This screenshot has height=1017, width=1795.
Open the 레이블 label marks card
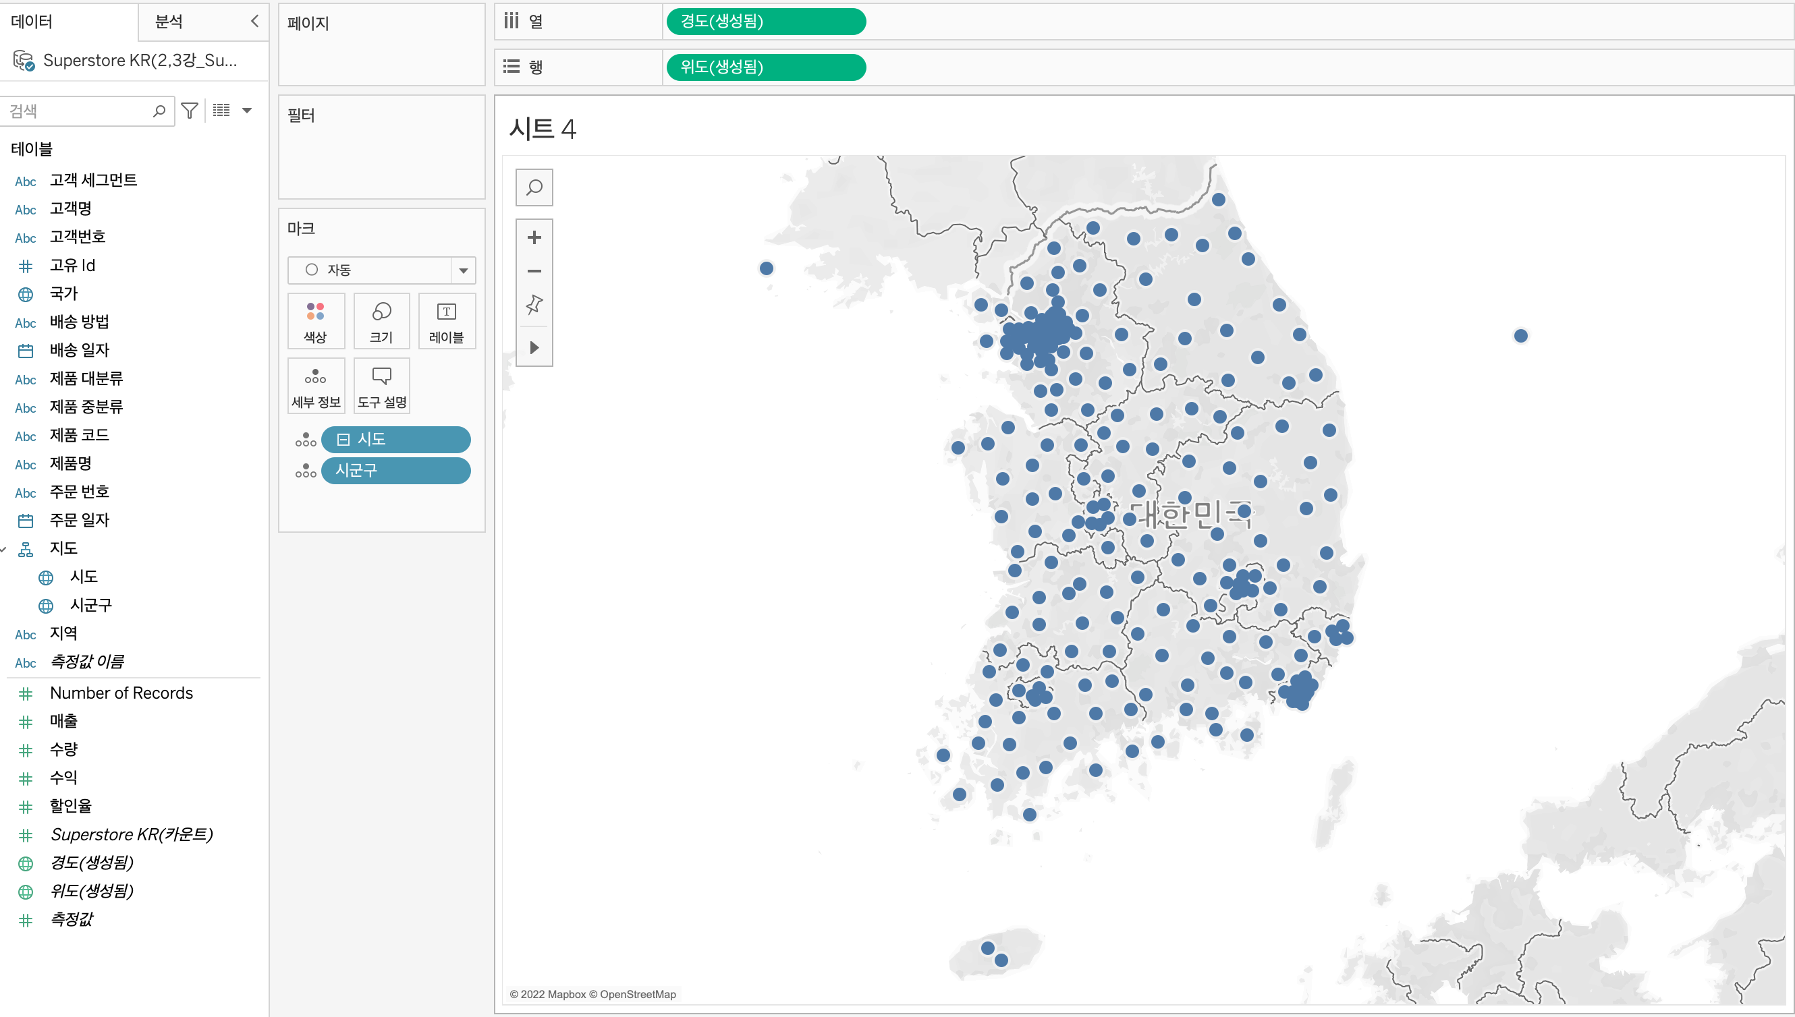pos(446,321)
